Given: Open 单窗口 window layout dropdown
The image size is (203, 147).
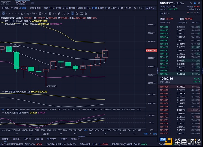Looking at the screenshot, I should [x=150, y=8].
